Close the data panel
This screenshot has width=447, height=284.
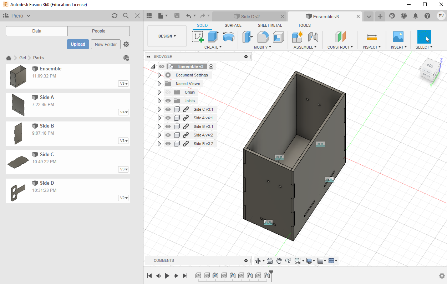(137, 16)
